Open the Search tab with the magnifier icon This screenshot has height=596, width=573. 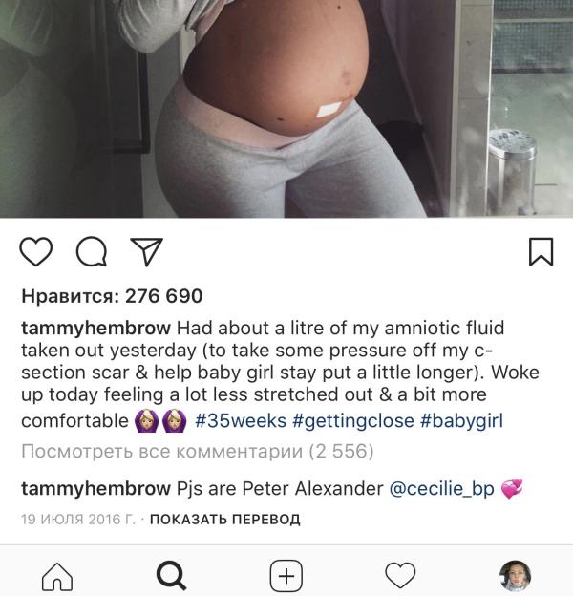click(172, 576)
